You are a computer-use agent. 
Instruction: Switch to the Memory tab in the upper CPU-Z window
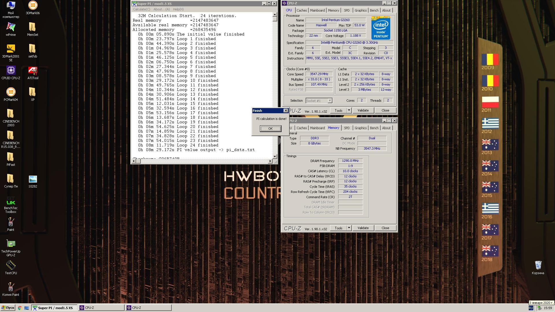[x=333, y=10]
